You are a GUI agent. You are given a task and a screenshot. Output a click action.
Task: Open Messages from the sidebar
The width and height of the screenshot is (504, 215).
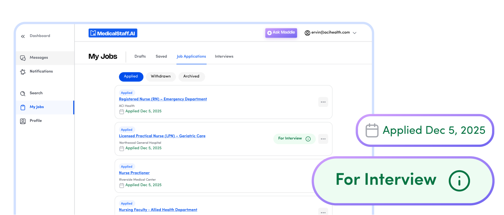[x=39, y=58]
